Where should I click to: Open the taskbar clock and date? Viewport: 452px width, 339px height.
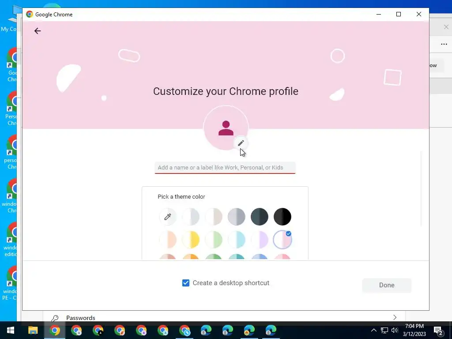pos(414,330)
